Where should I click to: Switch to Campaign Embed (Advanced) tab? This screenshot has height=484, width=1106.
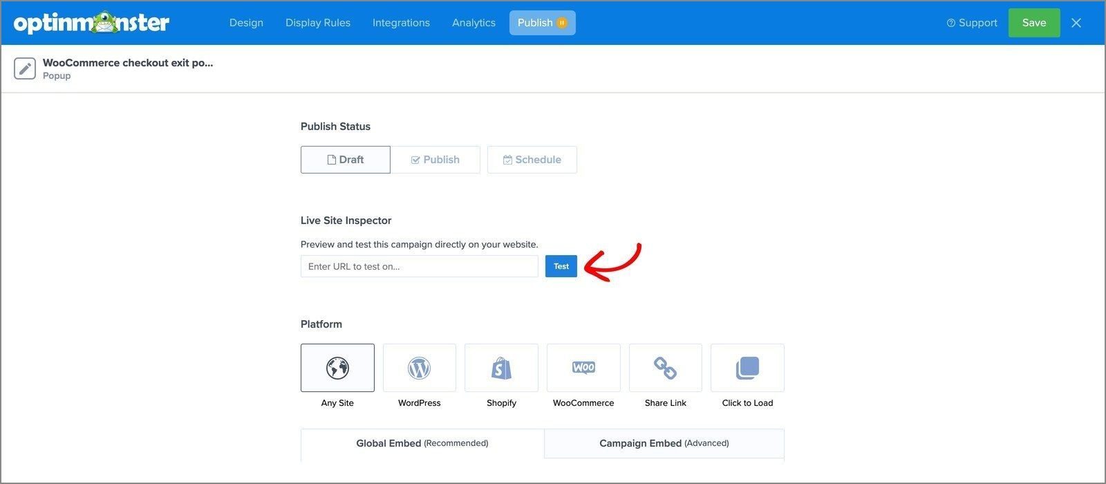[664, 443]
